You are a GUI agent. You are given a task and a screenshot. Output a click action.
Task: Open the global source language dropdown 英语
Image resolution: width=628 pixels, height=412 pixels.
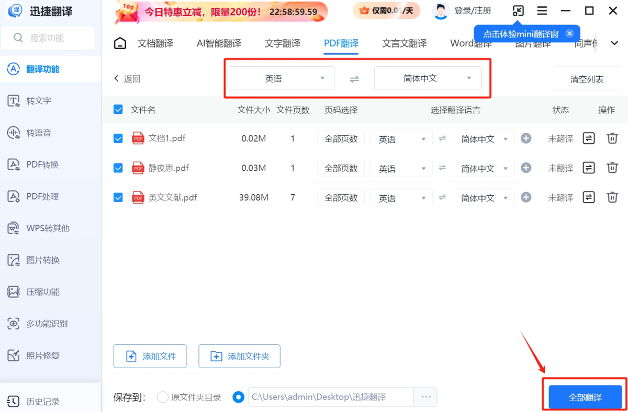pyautogui.click(x=281, y=78)
